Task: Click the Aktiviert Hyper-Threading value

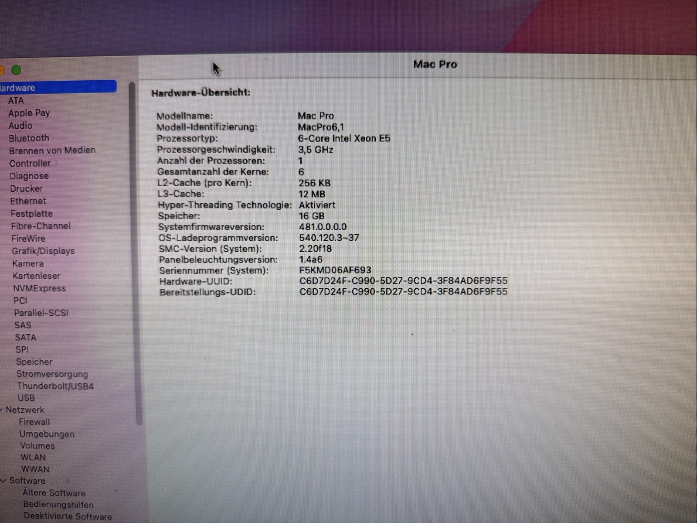Action: (317, 205)
